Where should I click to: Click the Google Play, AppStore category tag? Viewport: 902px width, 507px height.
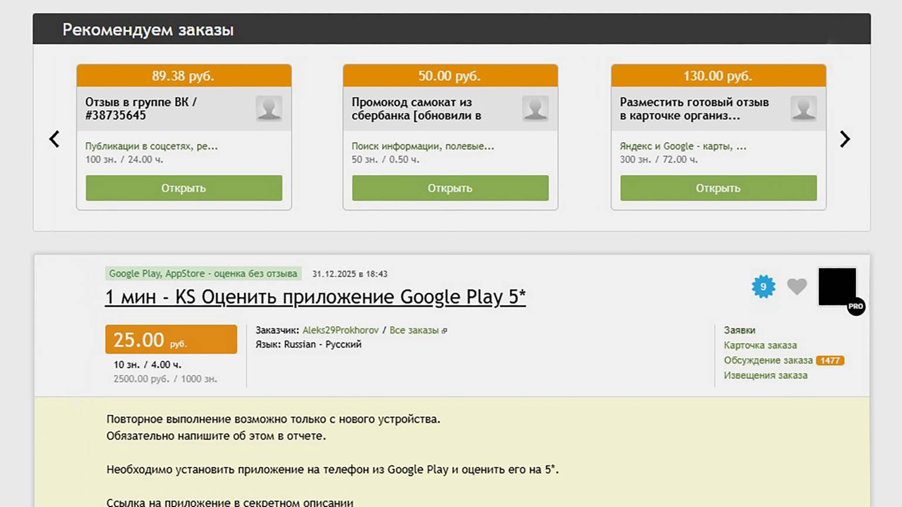pos(203,273)
